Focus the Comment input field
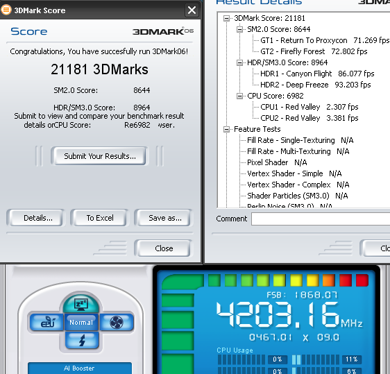This screenshot has height=374, width=390. (x=321, y=219)
